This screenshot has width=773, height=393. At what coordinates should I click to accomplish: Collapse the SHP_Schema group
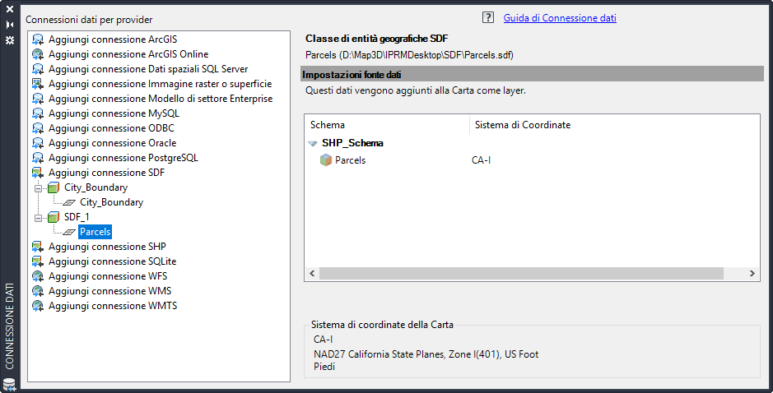point(313,143)
